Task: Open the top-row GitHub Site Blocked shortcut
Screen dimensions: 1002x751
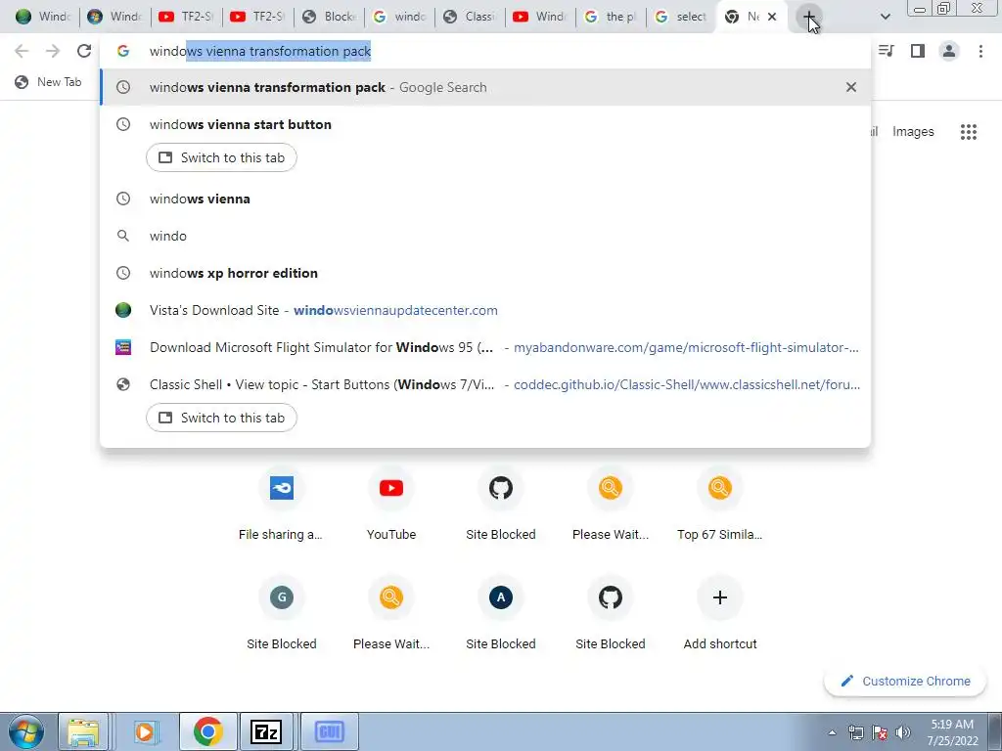Action: [x=500, y=506]
